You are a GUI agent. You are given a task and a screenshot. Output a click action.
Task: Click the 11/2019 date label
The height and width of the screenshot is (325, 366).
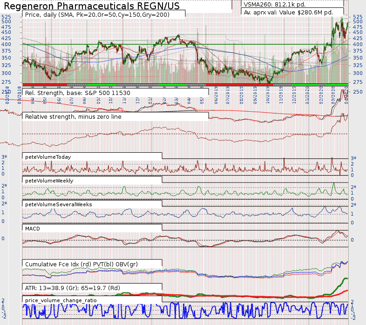[x=281, y=95]
